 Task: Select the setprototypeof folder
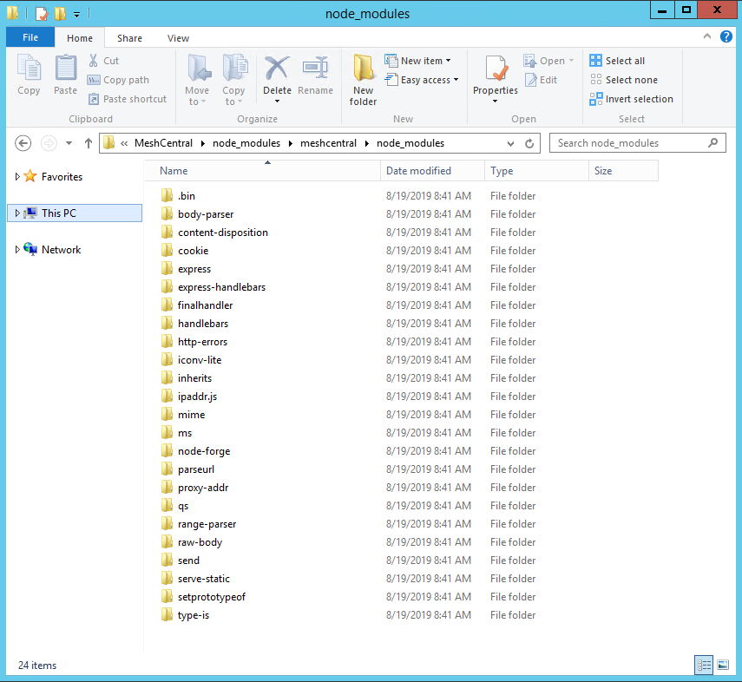203,597
